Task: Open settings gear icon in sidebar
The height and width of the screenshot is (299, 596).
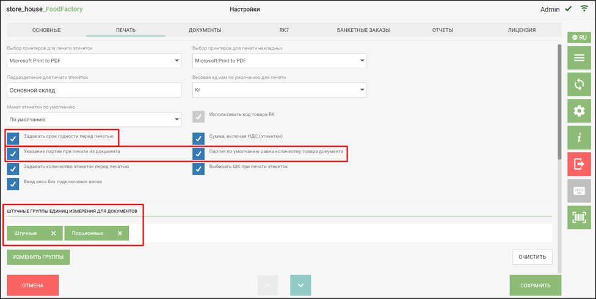Action: pos(578,110)
